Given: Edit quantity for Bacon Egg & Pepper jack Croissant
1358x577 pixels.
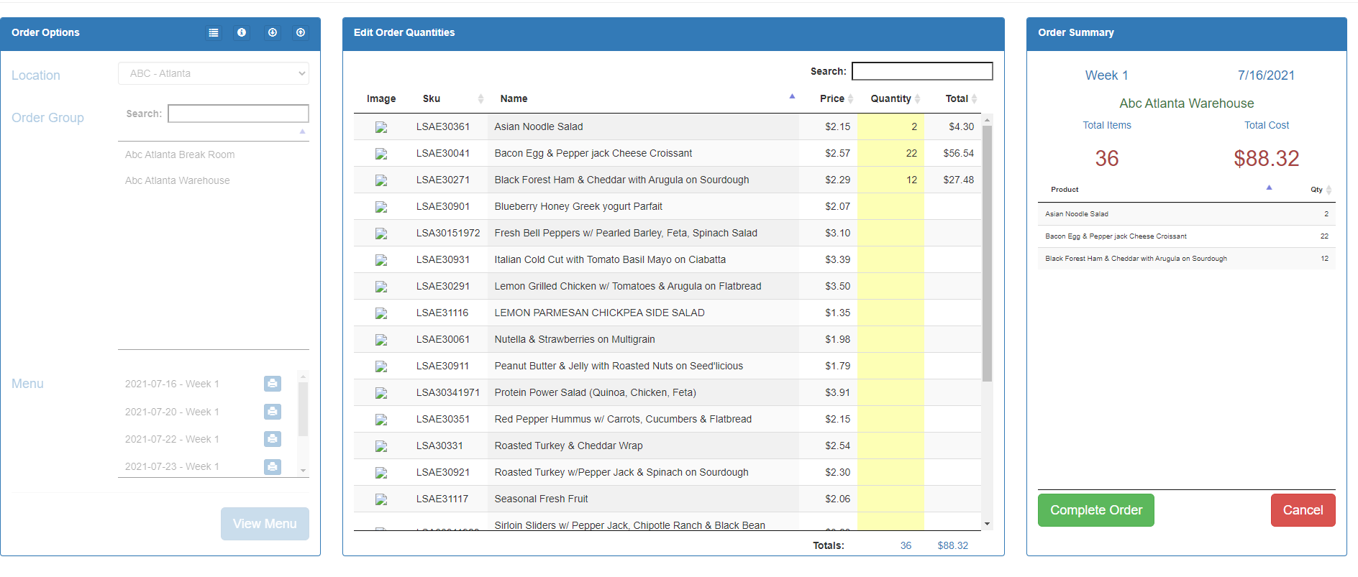Looking at the screenshot, I should [890, 153].
